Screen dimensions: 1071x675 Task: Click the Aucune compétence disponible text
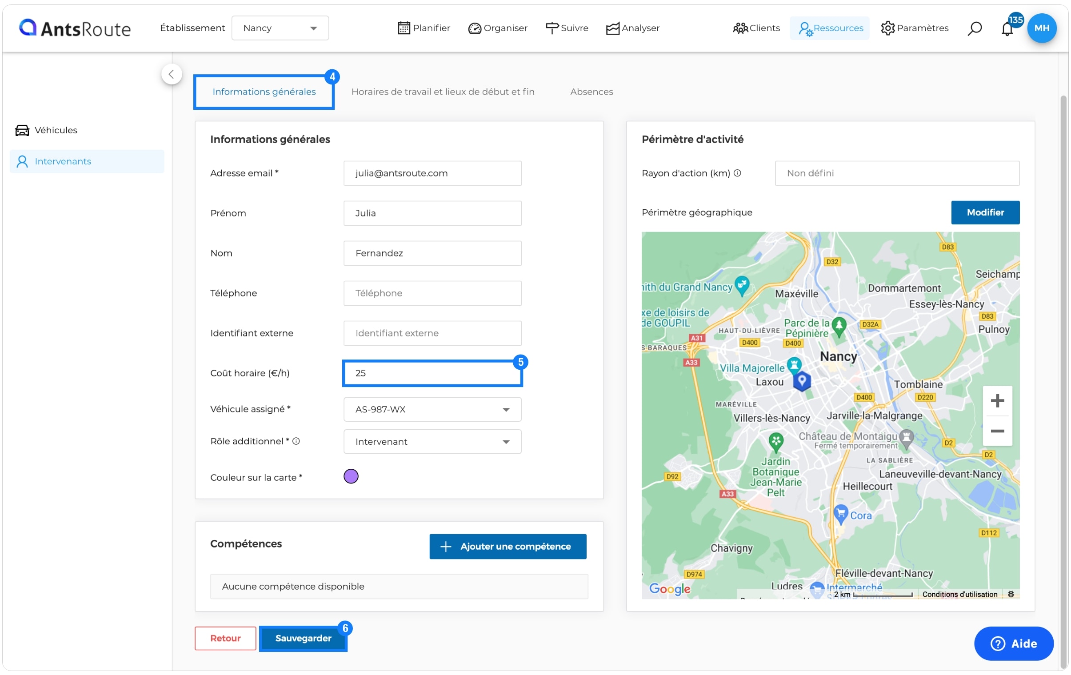coord(293,587)
